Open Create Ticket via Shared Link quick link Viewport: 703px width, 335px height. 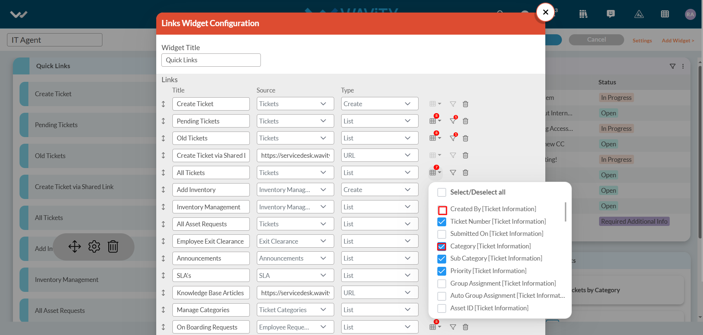click(x=74, y=187)
